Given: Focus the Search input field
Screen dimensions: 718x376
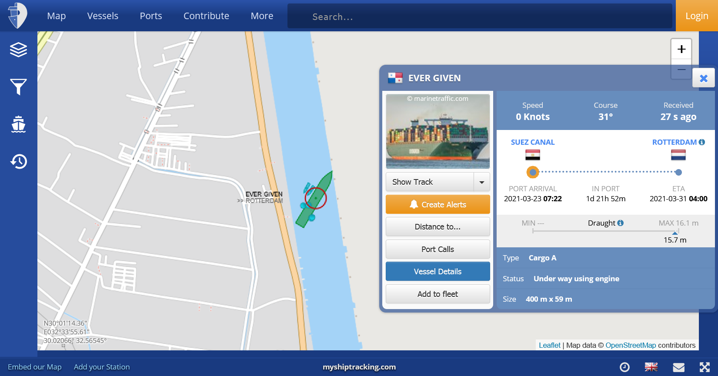Looking at the screenshot, I should tap(480, 17).
